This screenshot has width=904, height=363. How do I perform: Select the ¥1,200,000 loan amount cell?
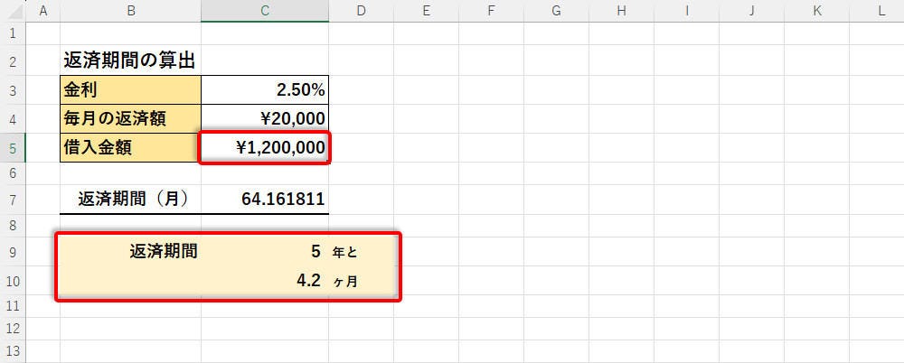tap(264, 147)
